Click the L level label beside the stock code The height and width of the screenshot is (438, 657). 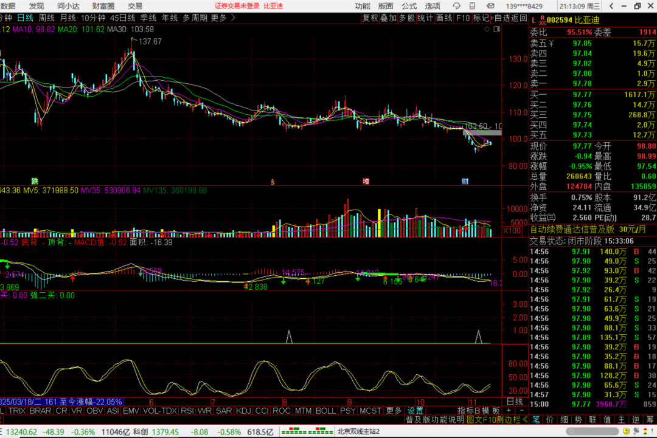pos(534,20)
